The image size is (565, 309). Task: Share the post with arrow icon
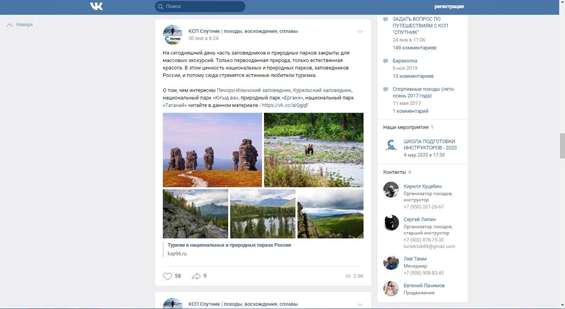click(x=196, y=276)
